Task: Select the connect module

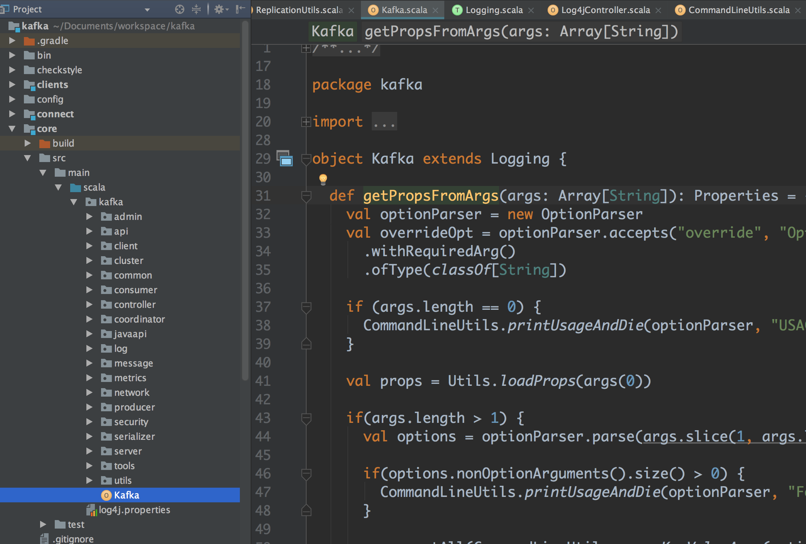Action: [x=120, y=114]
